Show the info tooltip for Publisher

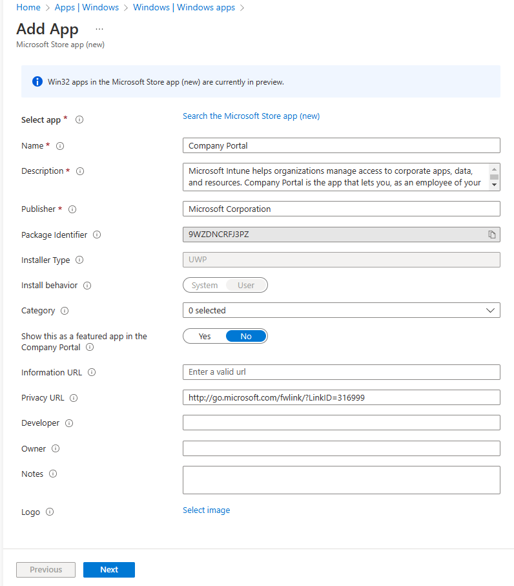pyautogui.click(x=72, y=209)
